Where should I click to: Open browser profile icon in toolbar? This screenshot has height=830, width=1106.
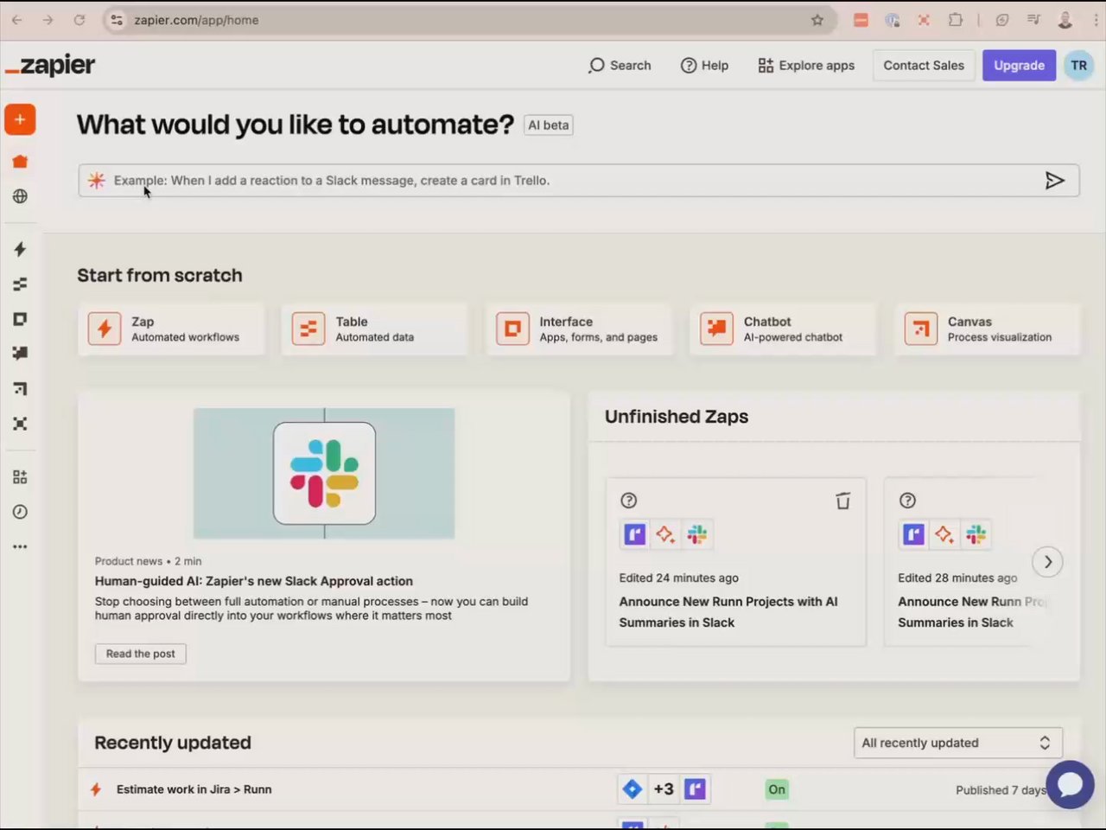pyautogui.click(x=1065, y=20)
